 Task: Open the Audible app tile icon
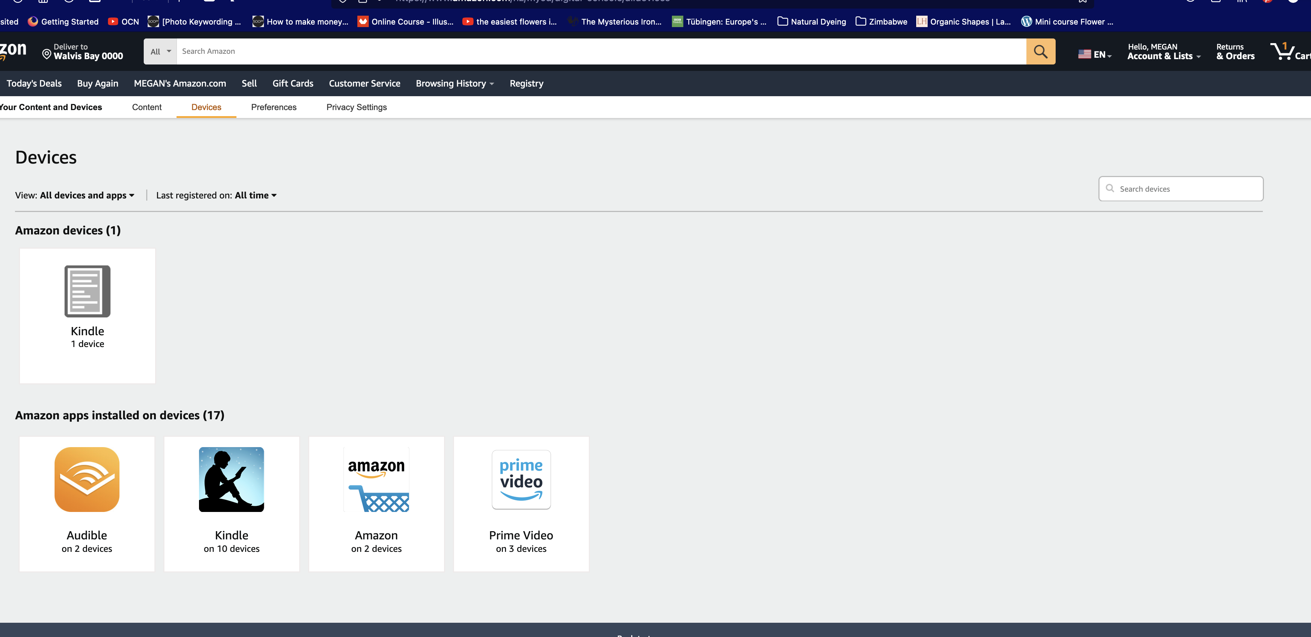87,480
